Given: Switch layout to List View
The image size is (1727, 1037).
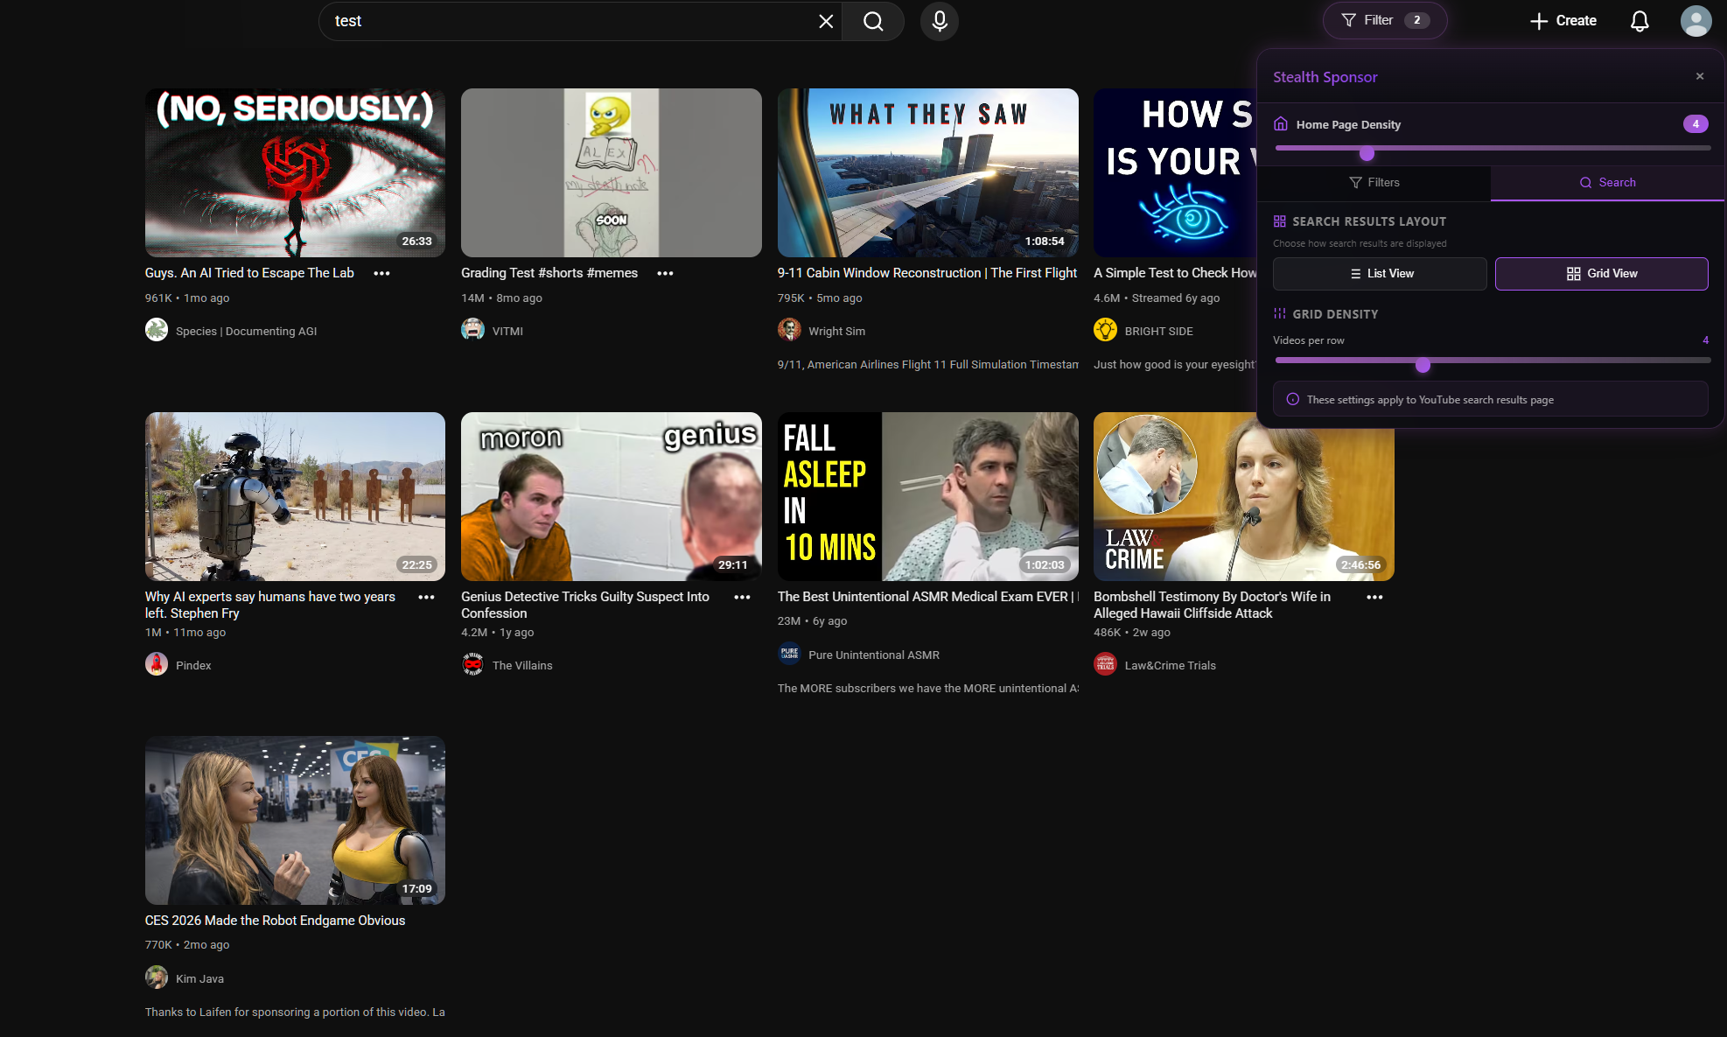Looking at the screenshot, I should pos(1380,273).
